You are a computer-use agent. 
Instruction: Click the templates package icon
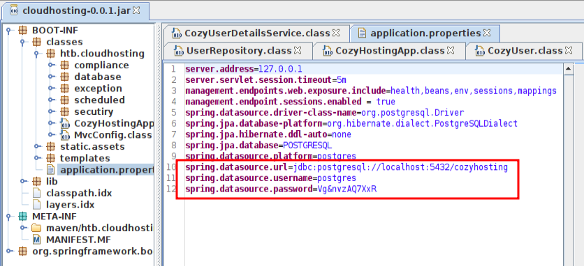(x=51, y=158)
